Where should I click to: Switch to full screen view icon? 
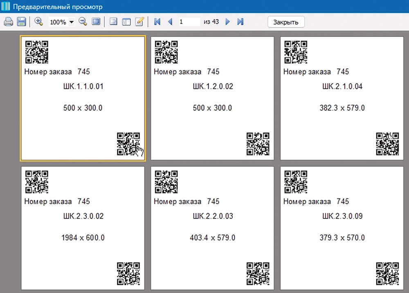(96, 22)
